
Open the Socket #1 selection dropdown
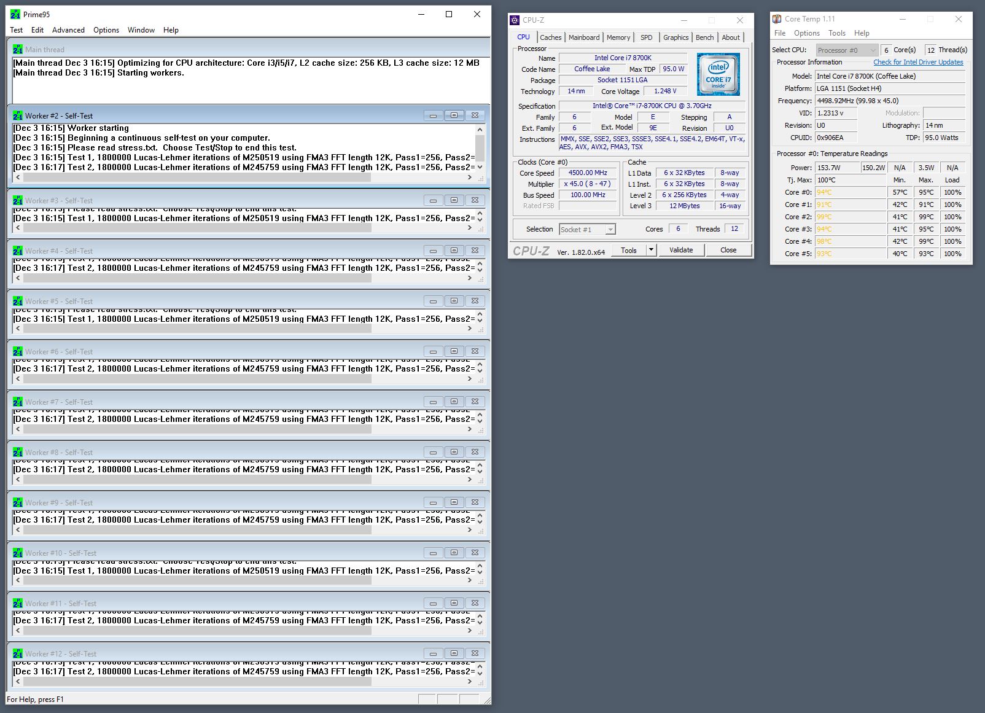click(x=587, y=230)
